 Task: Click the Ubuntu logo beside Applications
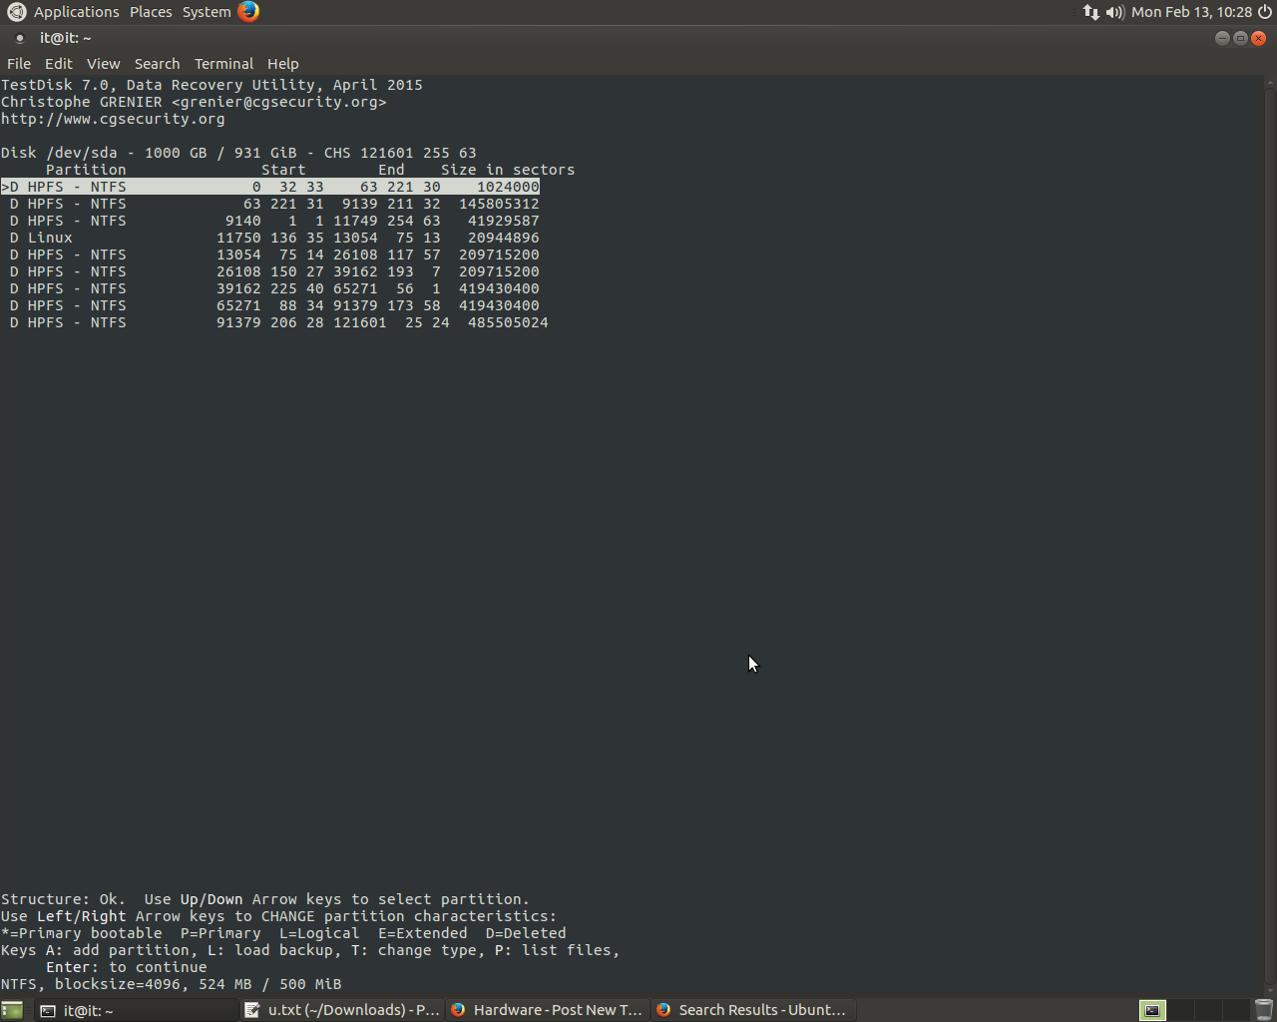[x=16, y=12]
